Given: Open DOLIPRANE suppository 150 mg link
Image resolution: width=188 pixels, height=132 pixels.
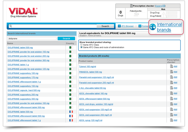Looking at the screenshot, I should (x=23, y=86).
